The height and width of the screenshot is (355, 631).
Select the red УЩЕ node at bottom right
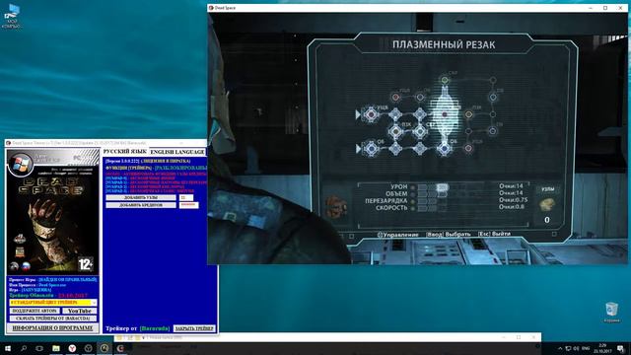pyautogui.click(x=468, y=148)
